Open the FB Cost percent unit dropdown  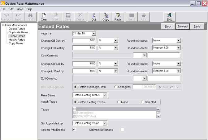(115, 48)
